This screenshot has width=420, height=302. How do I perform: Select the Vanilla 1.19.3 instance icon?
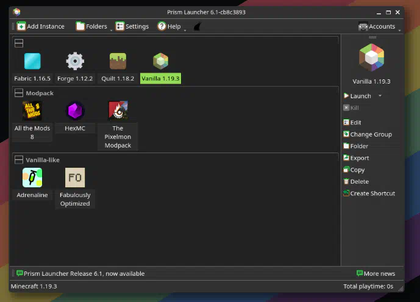point(161,61)
